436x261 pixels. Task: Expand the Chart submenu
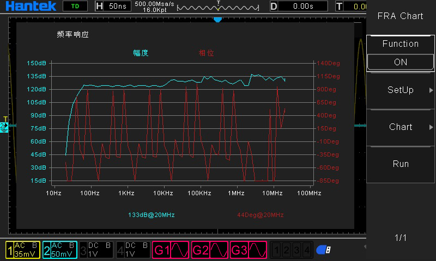tap(401, 127)
